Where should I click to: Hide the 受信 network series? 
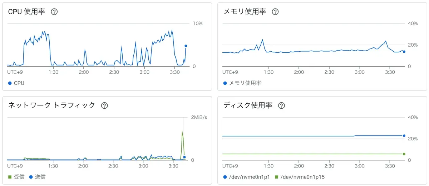16,177
